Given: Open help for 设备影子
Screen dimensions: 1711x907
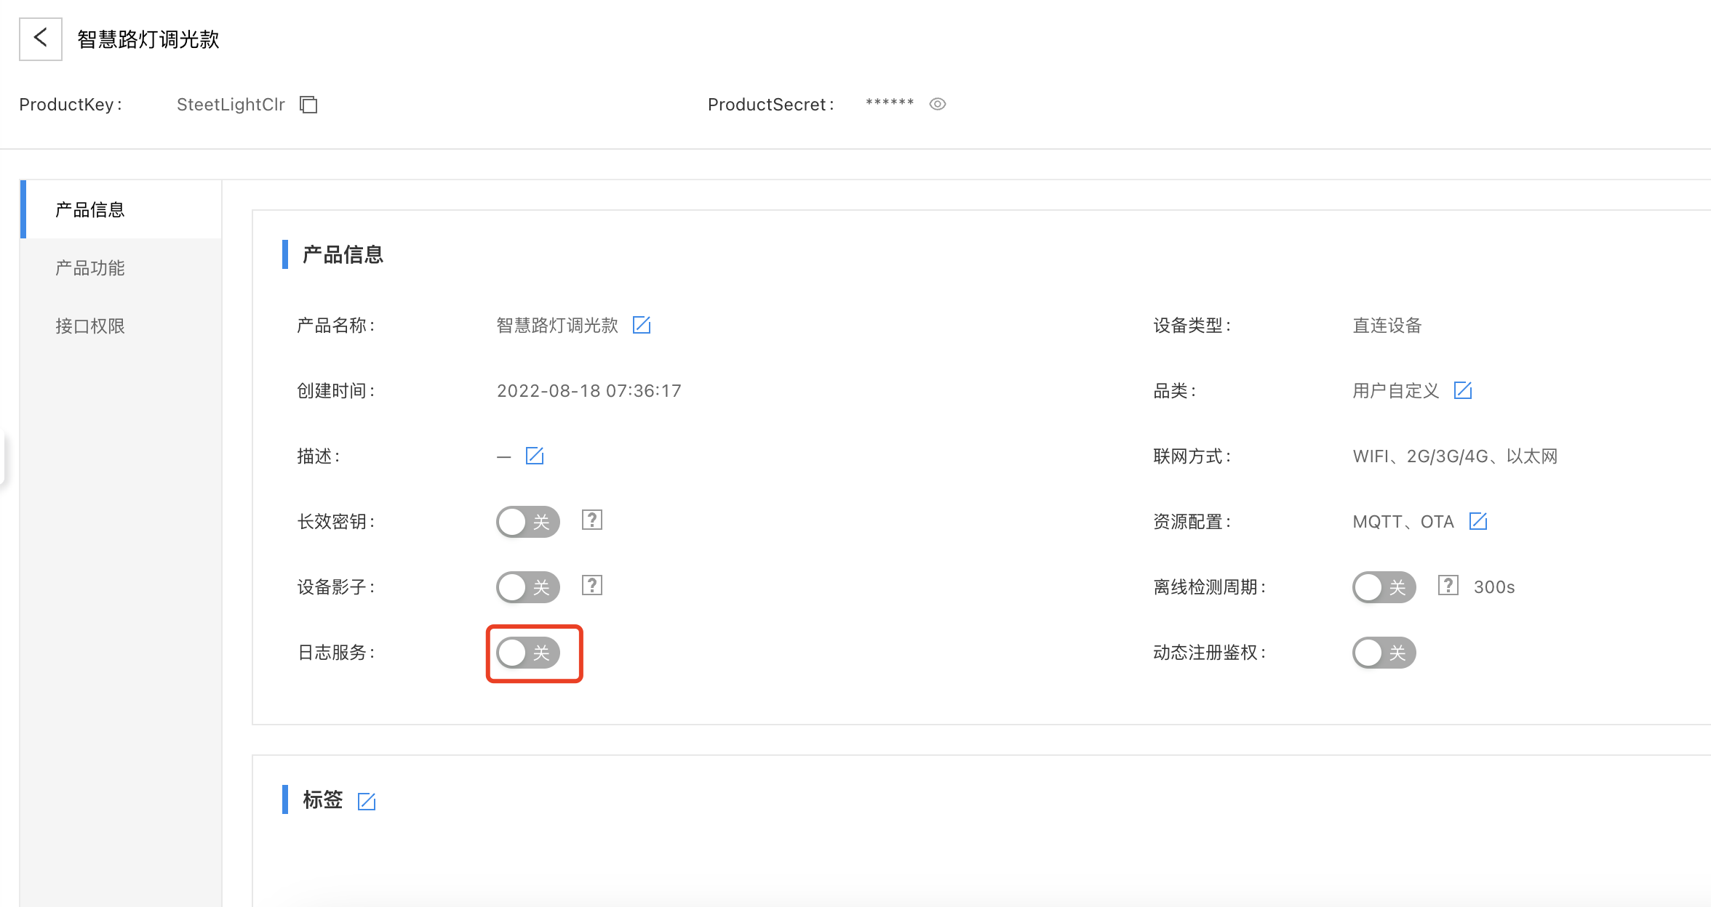Looking at the screenshot, I should (x=592, y=586).
